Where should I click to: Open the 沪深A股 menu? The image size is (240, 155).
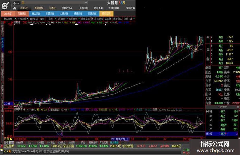tap(24, 8)
